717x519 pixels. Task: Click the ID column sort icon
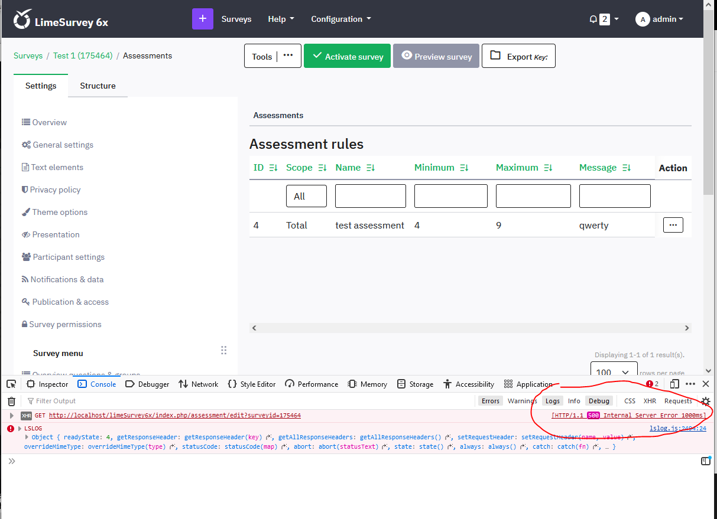(273, 168)
